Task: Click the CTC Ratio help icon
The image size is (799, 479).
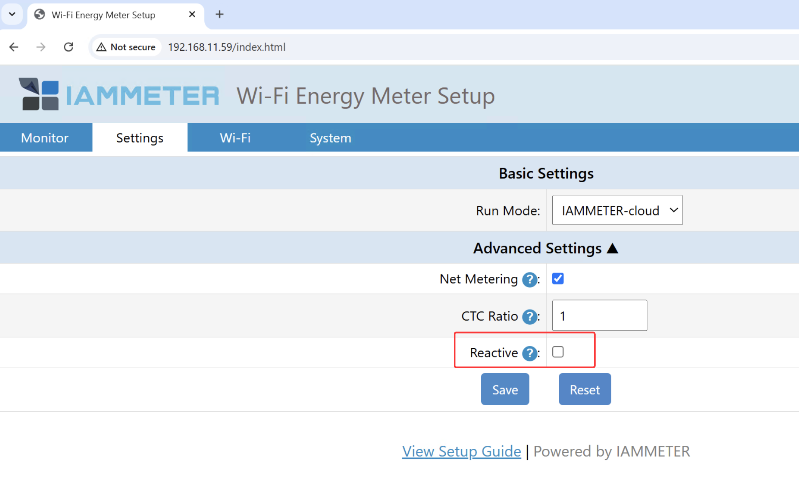Action: [530, 317]
